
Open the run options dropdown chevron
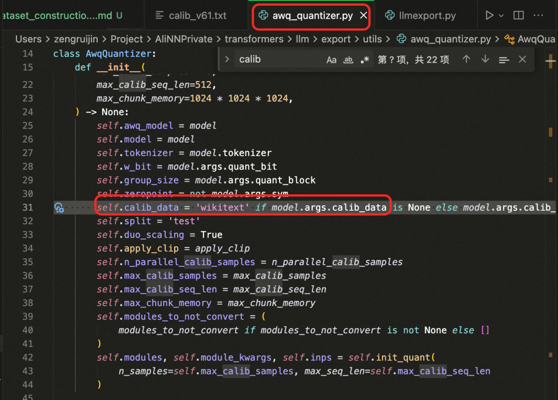pos(501,16)
